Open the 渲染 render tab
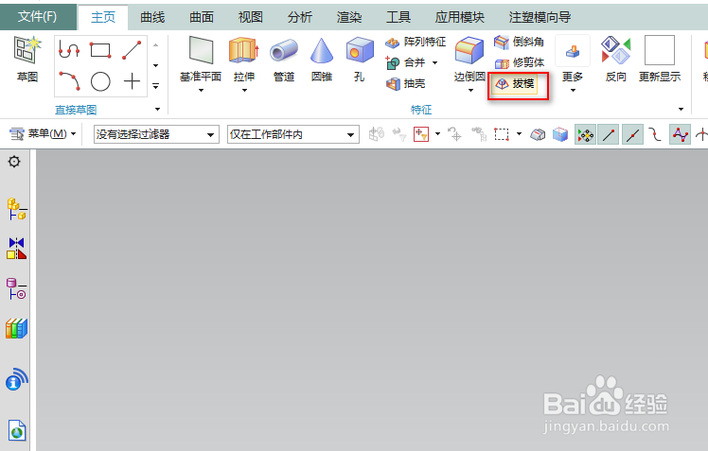708x451 pixels. tap(349, 17)
